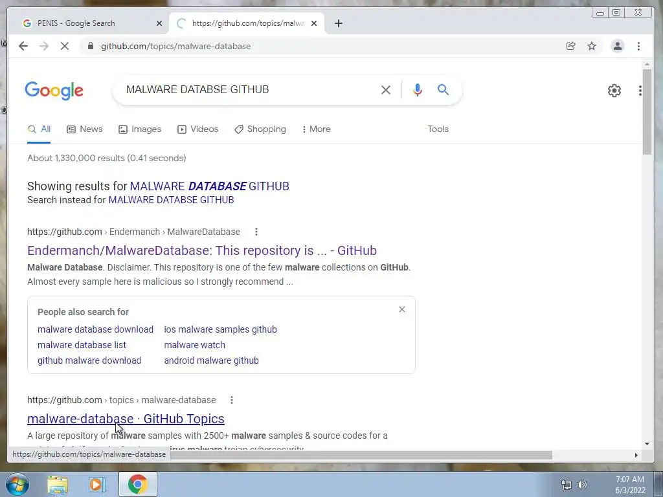Switch to Shopping results
This screenshot has height=497, width=663.
point(260,129)
